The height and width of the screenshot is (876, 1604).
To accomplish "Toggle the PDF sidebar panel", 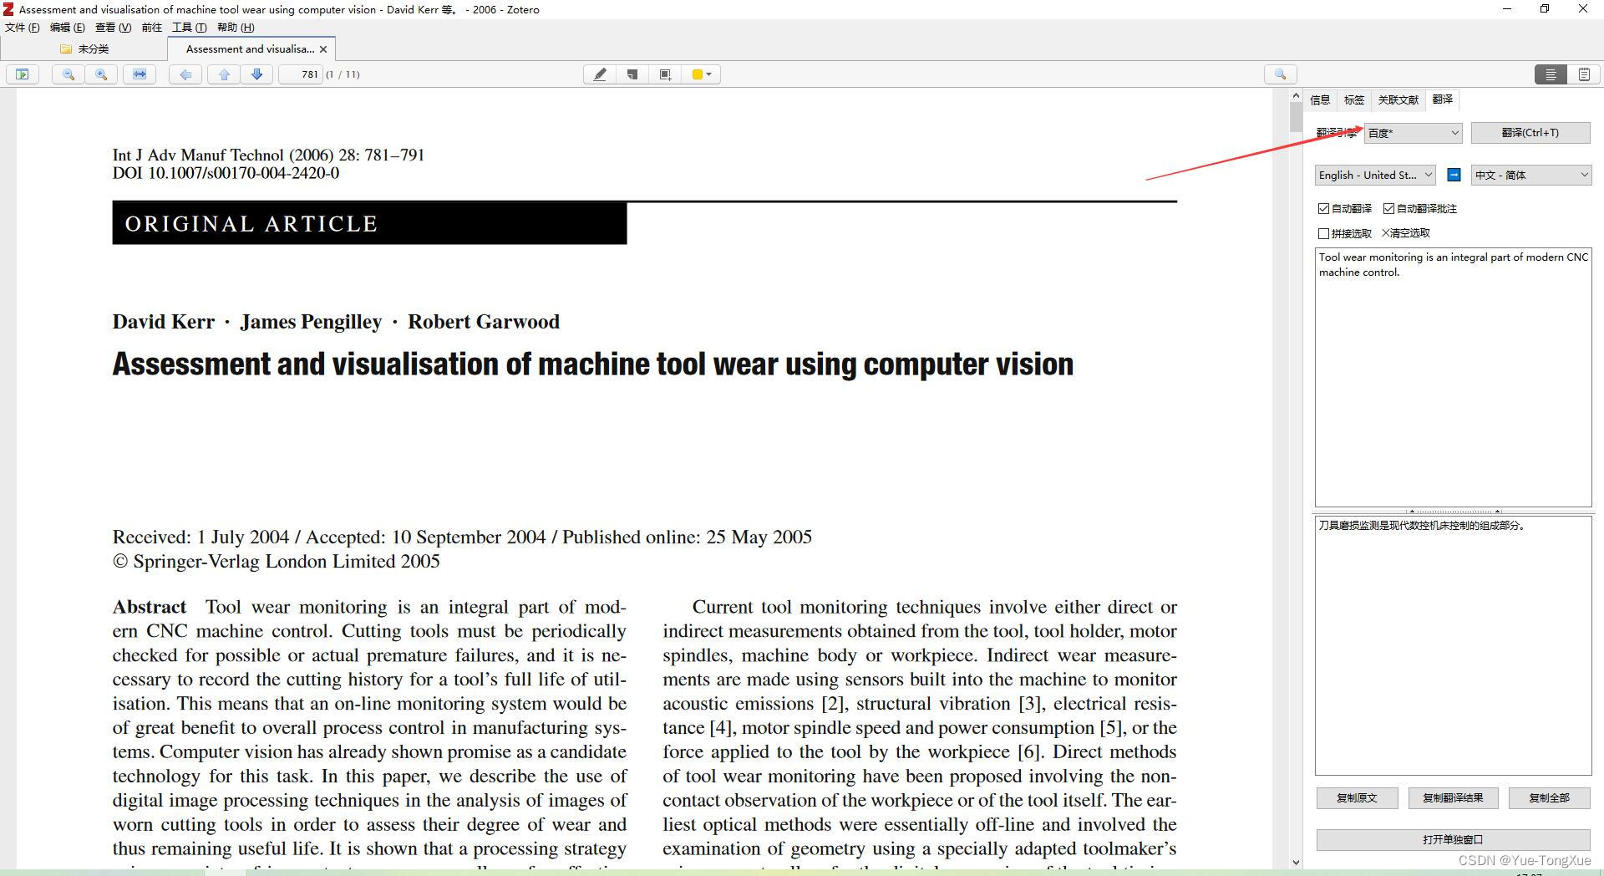I will click(x=23, y=74).
